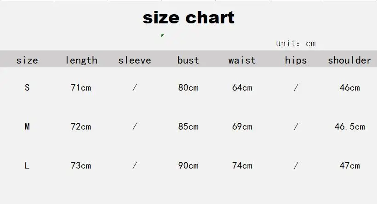Select the 85cm bust value
377x204 pixels.
click(x=188, y=126)
